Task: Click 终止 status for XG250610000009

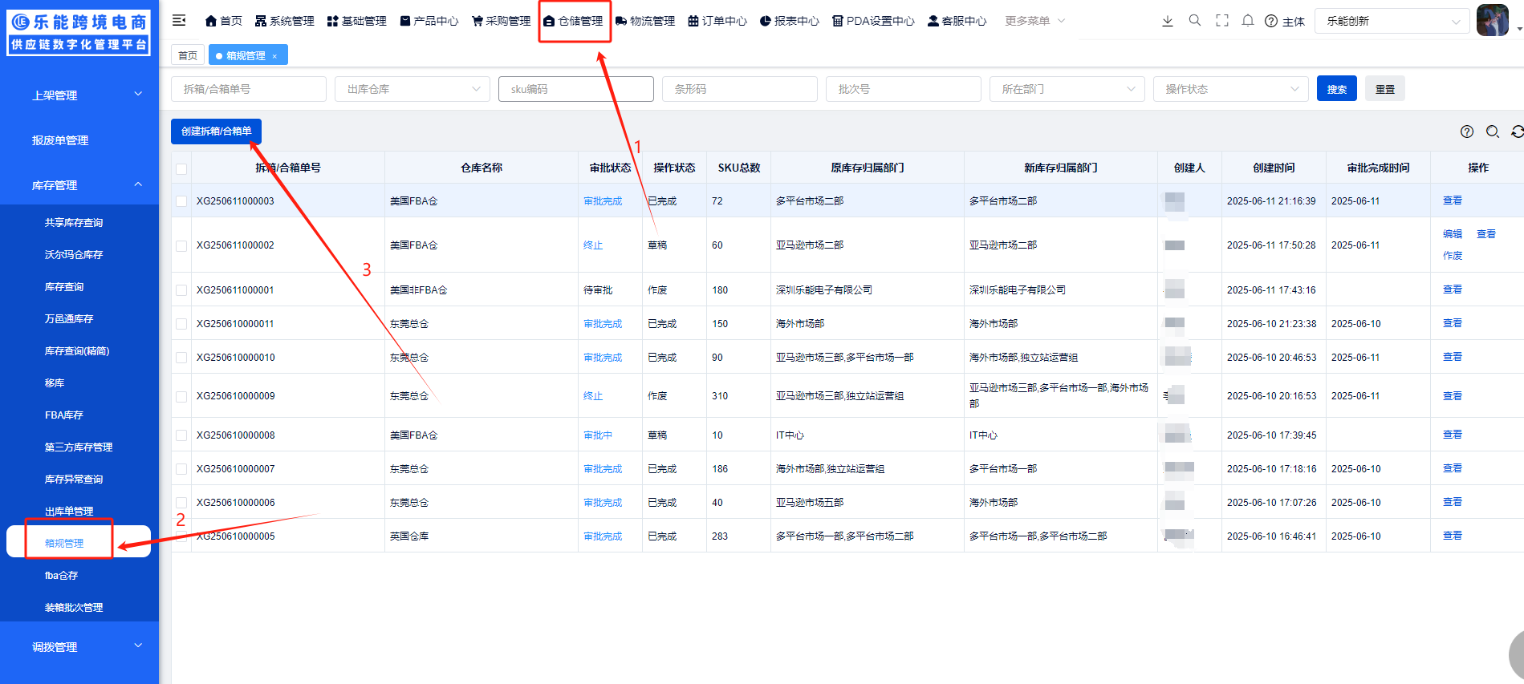Action: pos(593,396)
